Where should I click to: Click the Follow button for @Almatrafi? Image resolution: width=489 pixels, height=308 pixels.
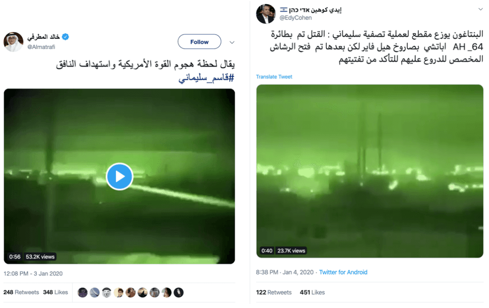pyautogui.click(x=200, y=42)
